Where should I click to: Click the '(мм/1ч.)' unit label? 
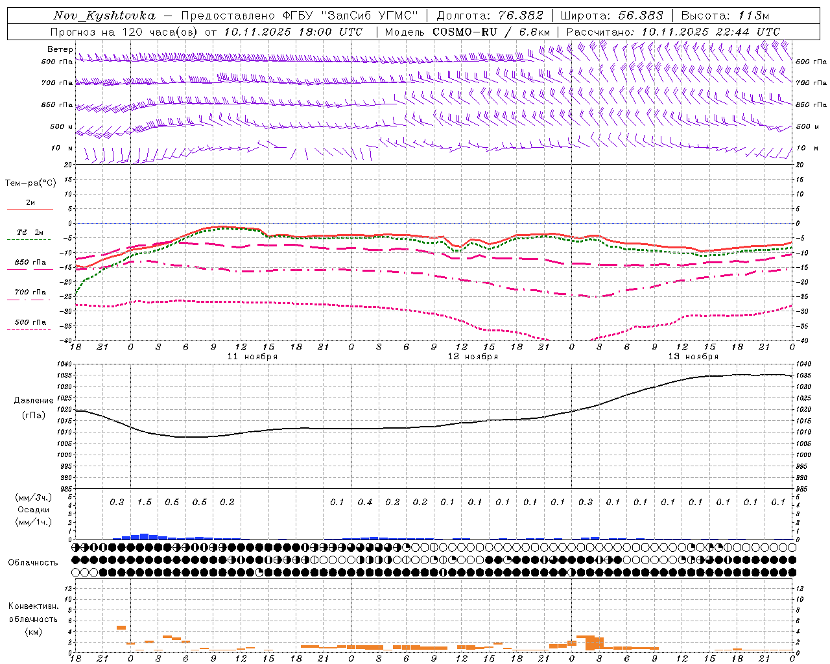point(33,522)
